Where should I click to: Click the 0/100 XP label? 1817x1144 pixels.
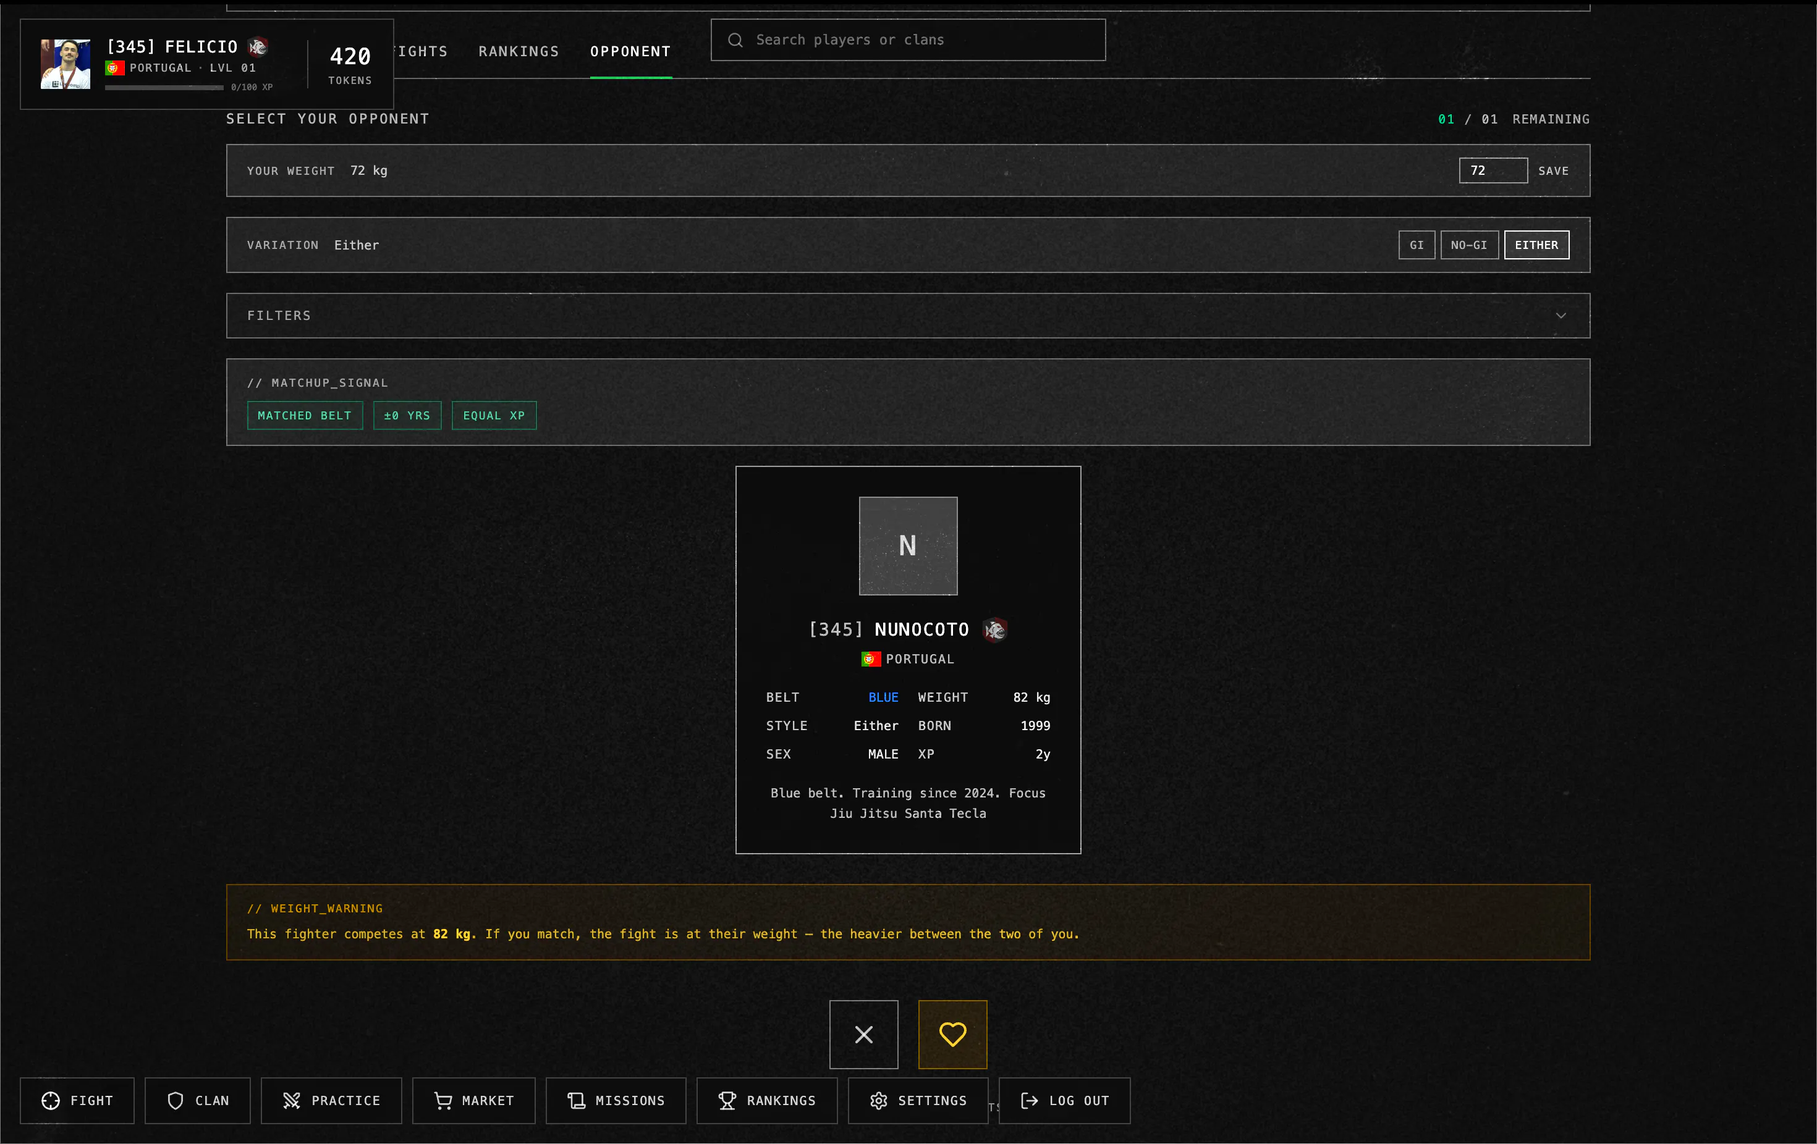252,88
